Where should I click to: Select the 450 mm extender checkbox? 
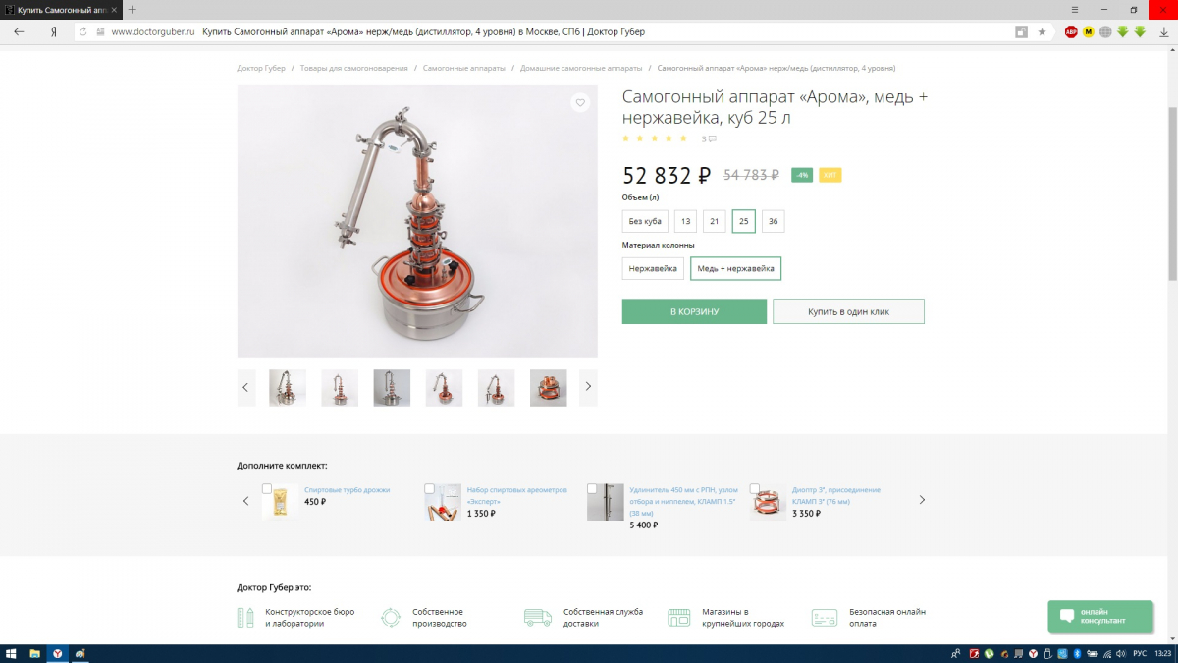click(592, 488)
